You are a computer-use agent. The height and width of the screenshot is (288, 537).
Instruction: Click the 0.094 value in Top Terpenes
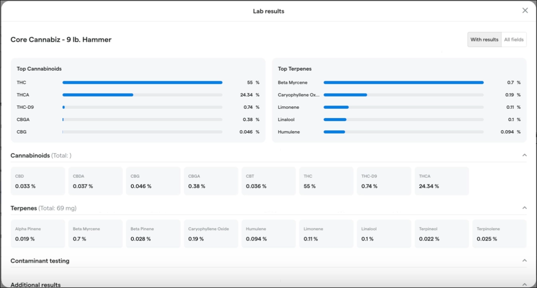coord(507,132)
